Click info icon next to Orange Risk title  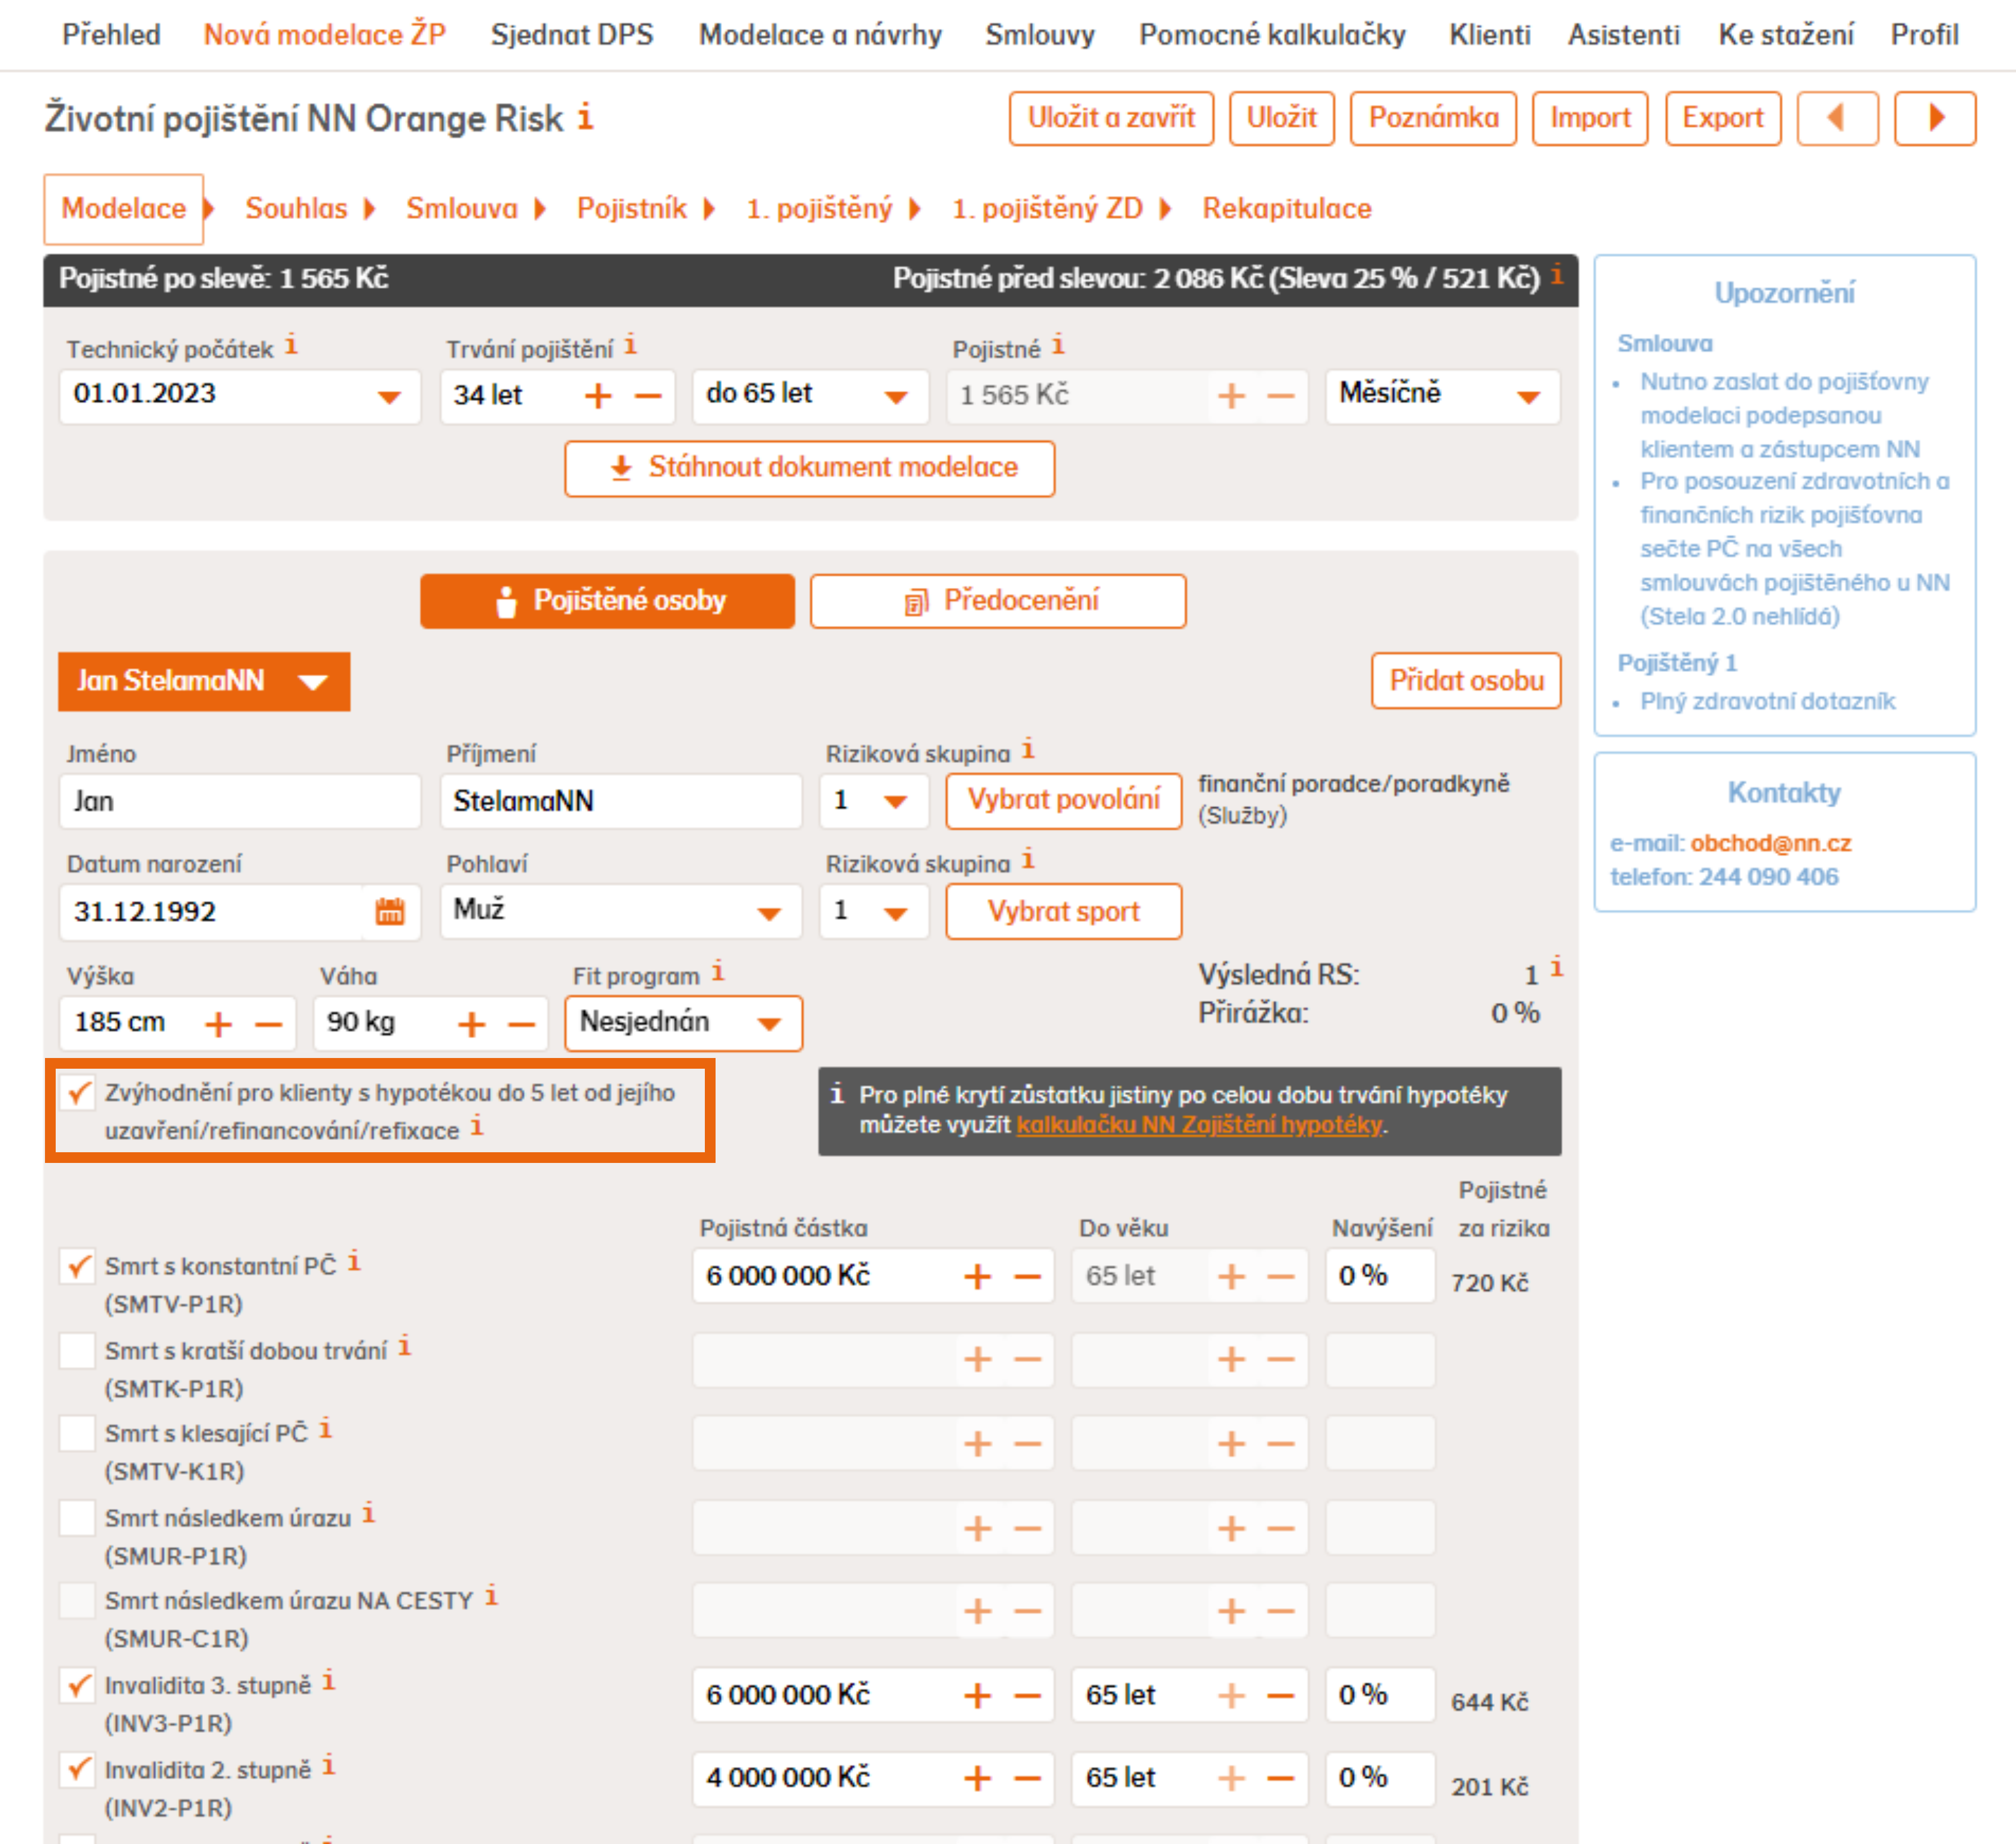pyautogui.click(x=586, y=117)
